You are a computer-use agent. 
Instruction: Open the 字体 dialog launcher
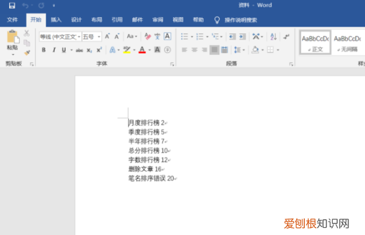[x=172, y=64]
